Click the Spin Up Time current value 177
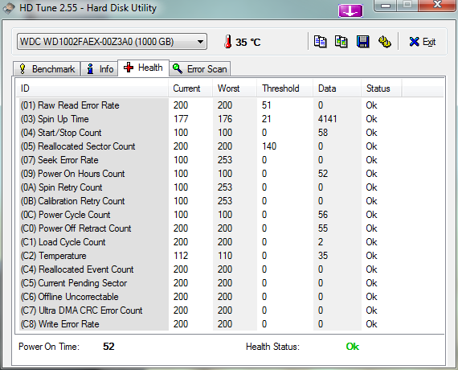458x370 pixels. [x=181, y=119]
